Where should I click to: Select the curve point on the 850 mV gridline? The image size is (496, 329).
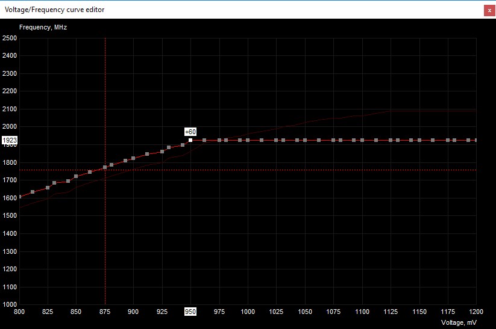[76, 176]
